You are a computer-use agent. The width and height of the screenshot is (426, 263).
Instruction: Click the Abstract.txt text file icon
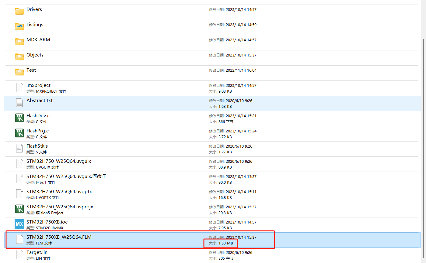[x=19, y=103]
